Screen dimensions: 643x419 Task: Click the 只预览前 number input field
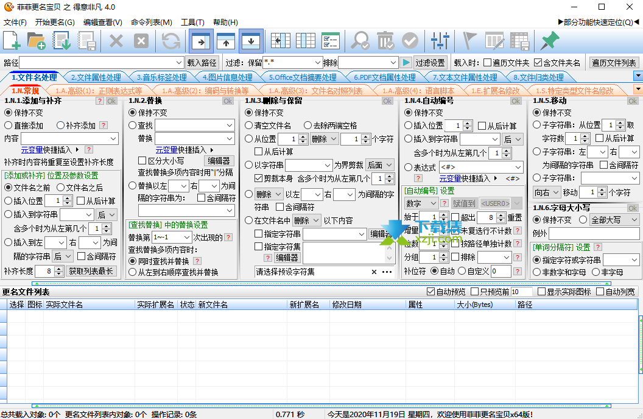pyautogui.click(x=521, y=292)
